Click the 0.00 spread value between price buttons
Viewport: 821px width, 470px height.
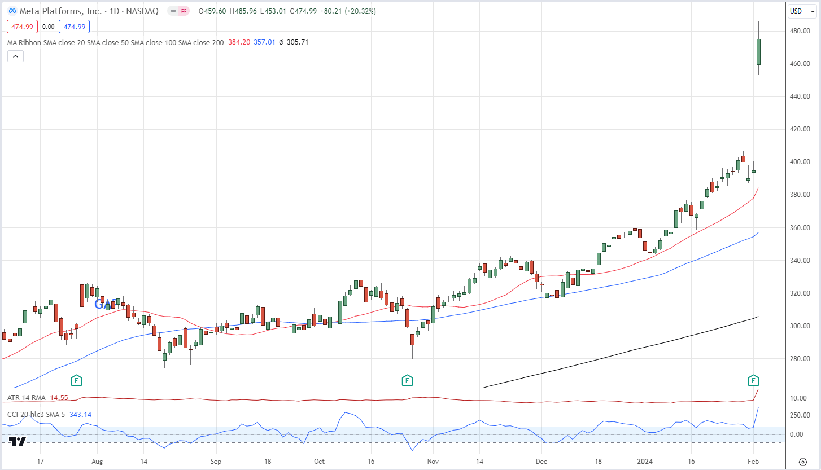pos(48,27)
